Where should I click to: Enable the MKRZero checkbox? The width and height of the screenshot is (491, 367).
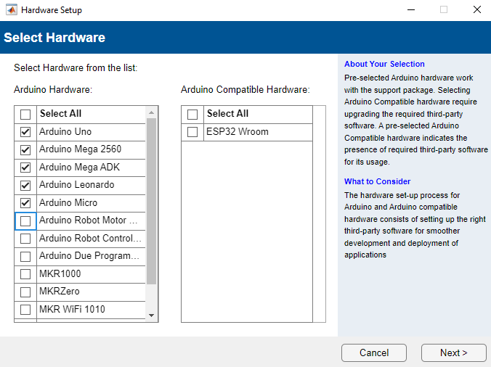pyautogui.click(x=25, y=292)
